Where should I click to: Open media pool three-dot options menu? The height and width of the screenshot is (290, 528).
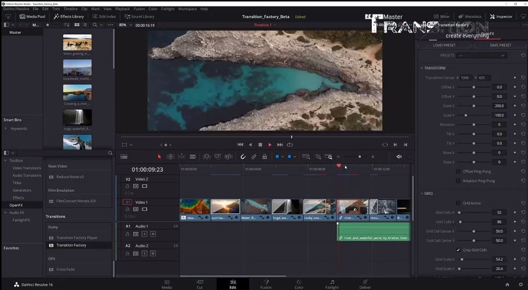110,25
